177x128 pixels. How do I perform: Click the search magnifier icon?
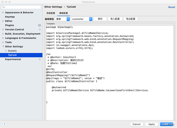4,7
